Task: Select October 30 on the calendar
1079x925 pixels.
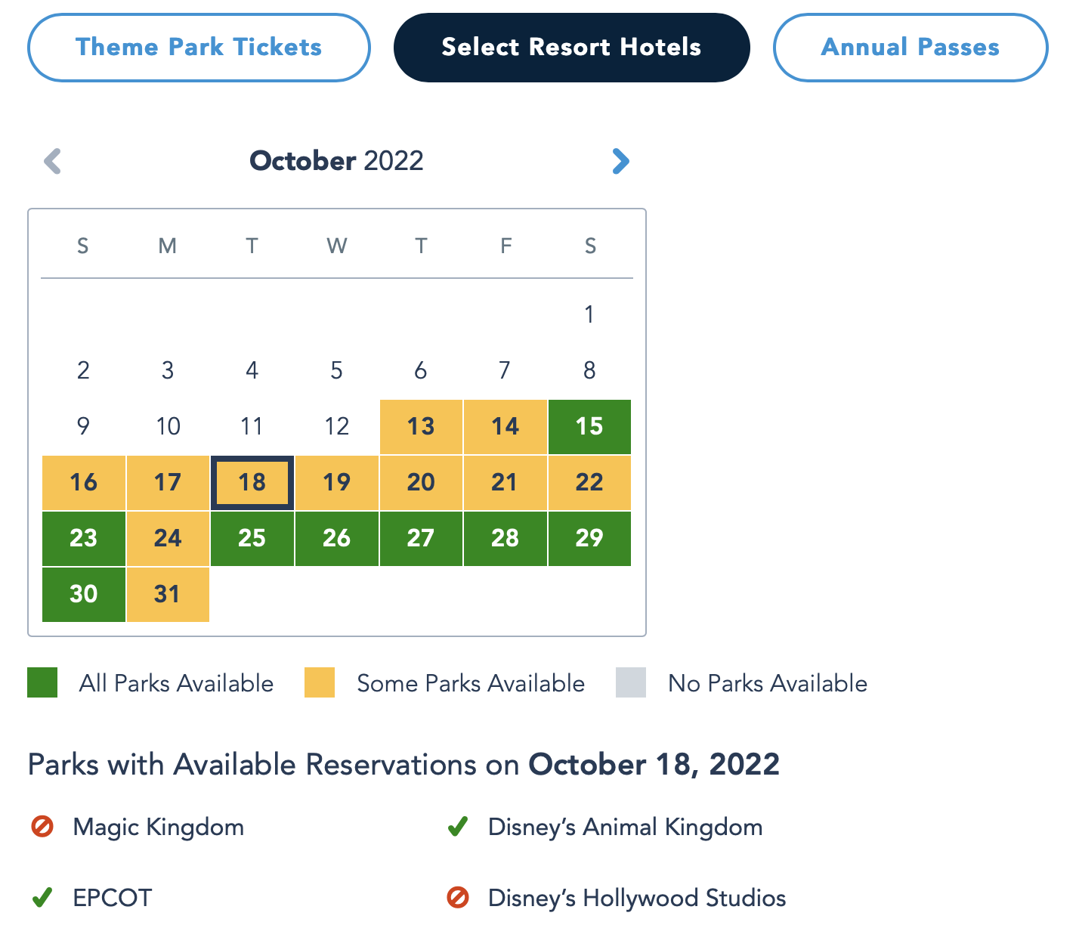Action: [x=83, y=595]
